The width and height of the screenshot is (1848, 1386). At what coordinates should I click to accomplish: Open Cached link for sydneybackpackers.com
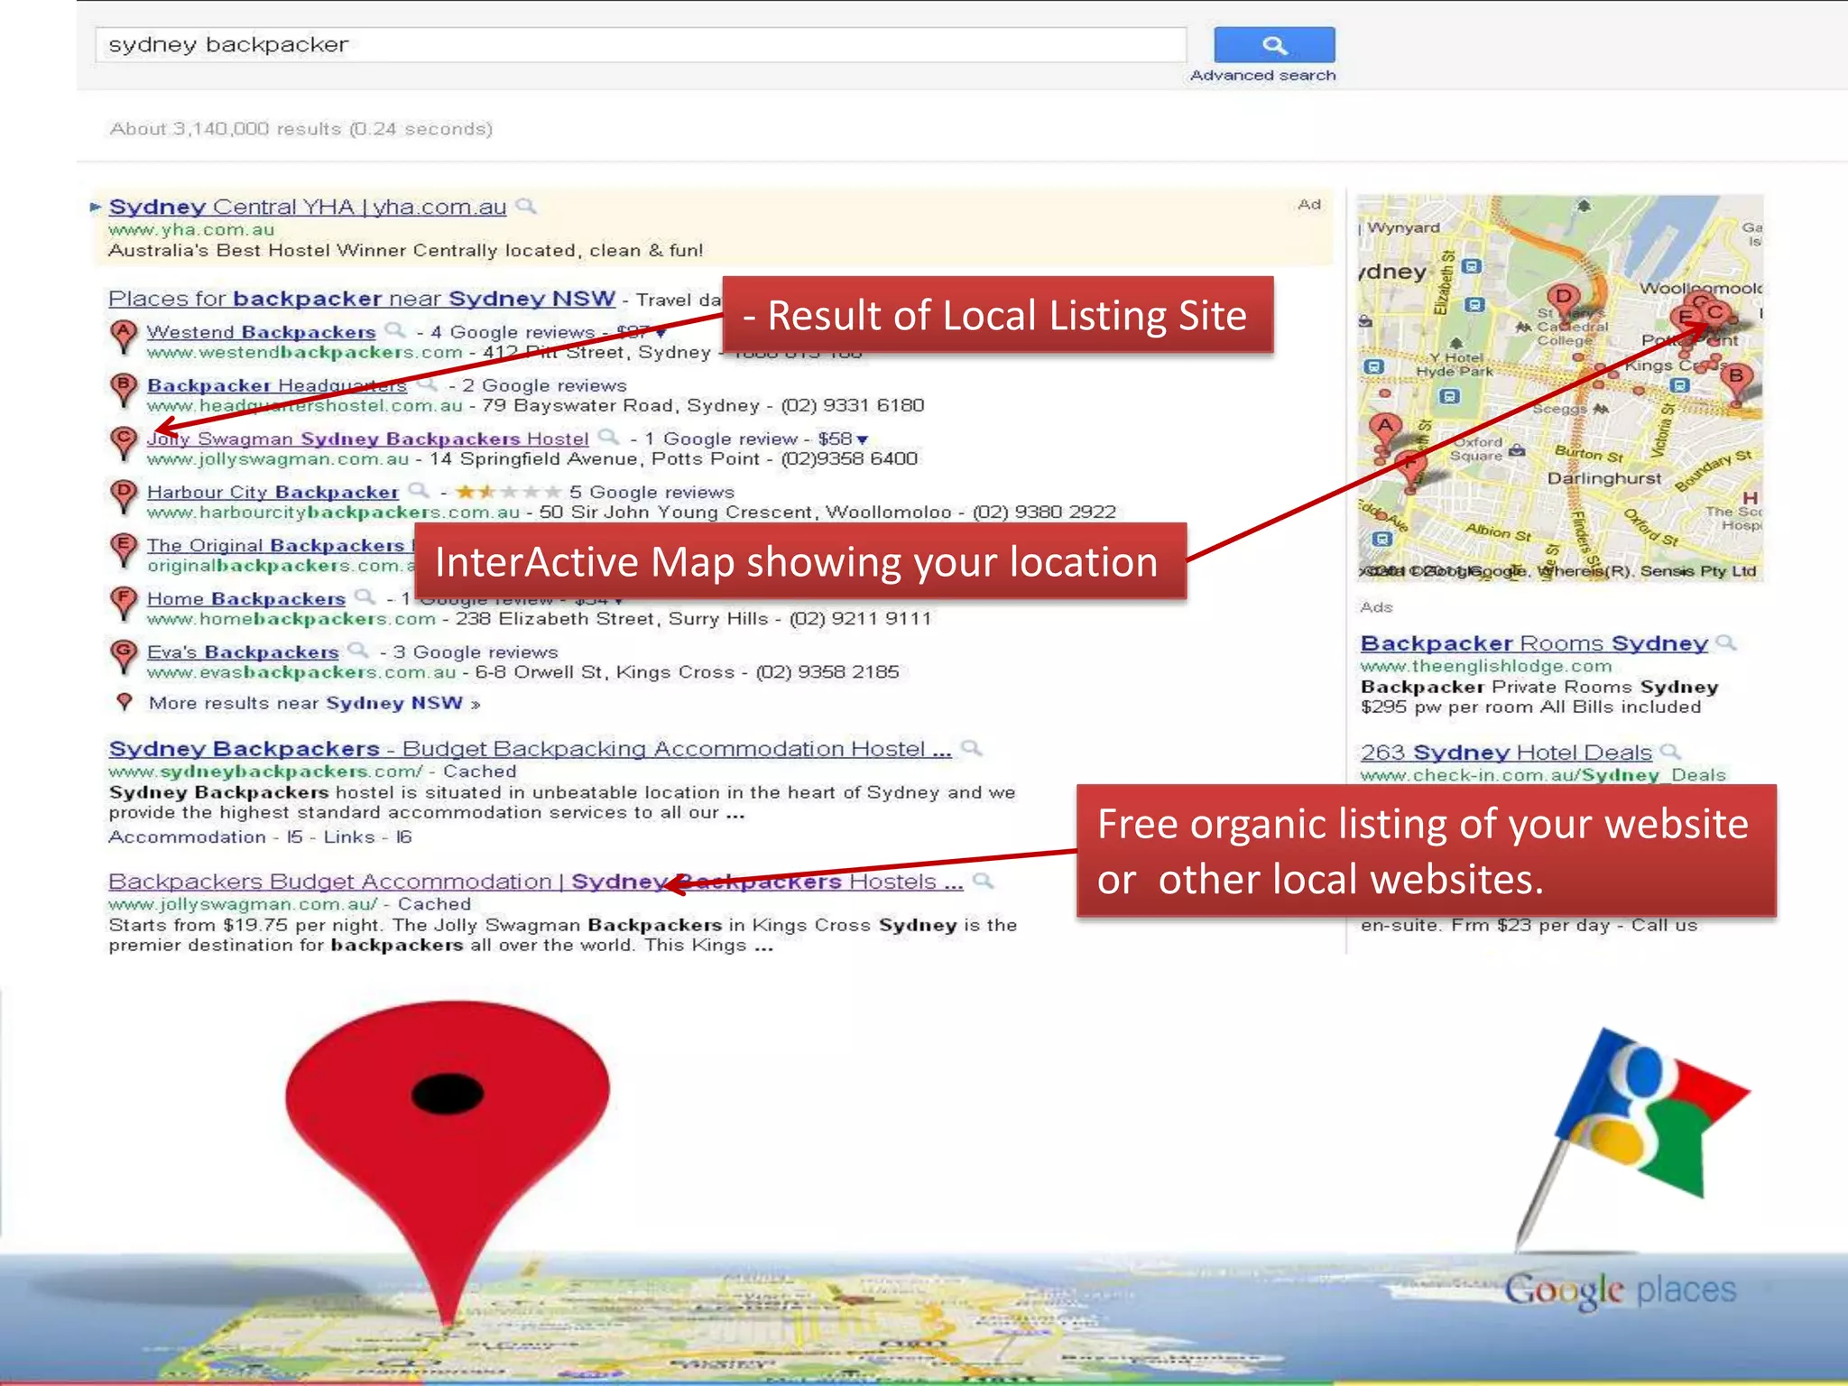480,772
